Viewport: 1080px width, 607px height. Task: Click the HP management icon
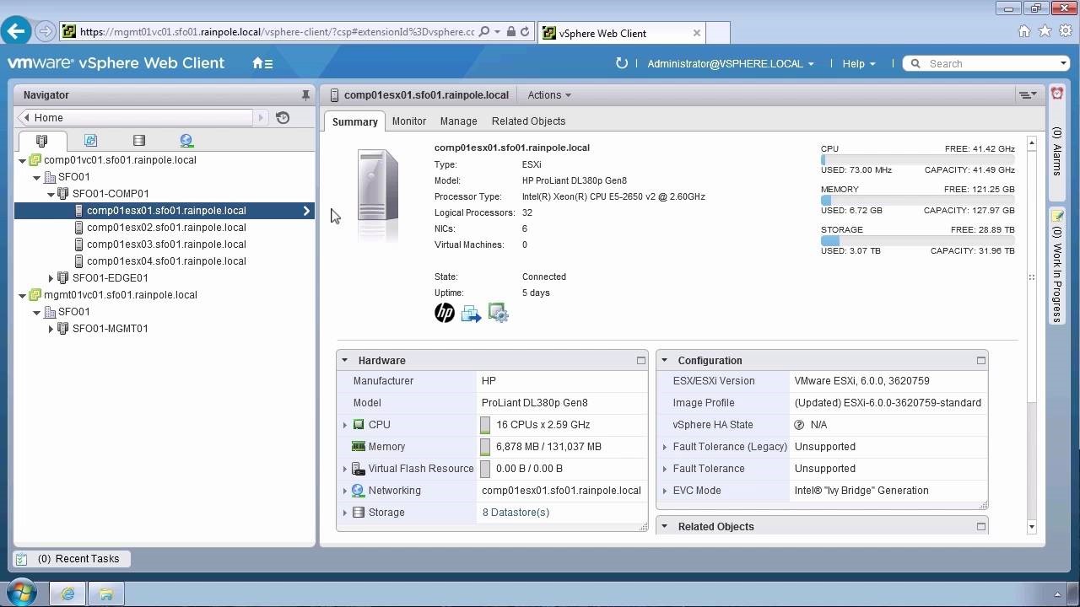click(x=445, y=314)
